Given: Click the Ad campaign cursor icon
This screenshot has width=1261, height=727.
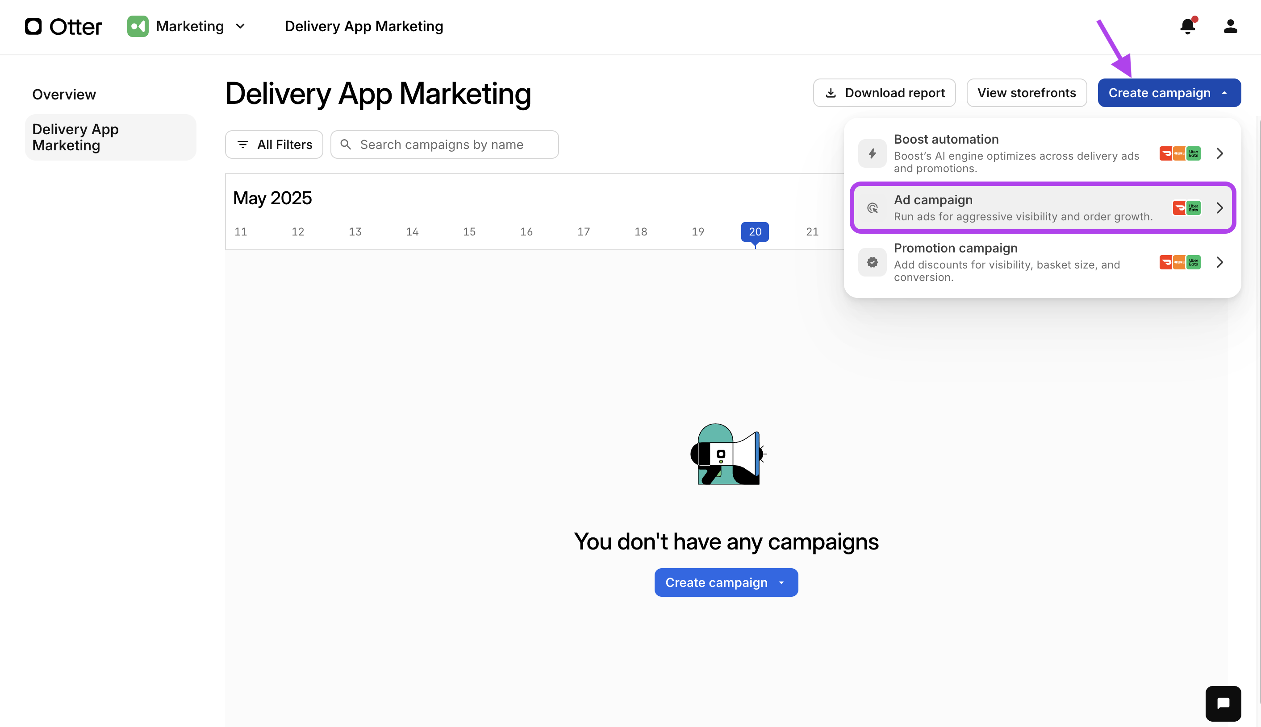Looking at the screenshot, I should [872, 208].
